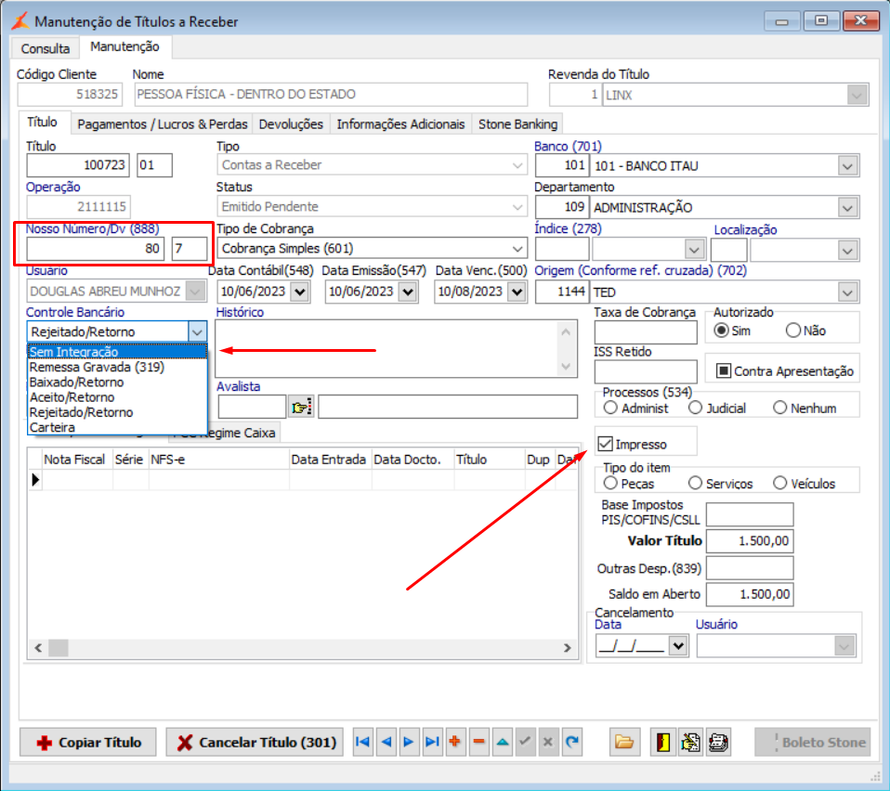The image size is (890, 791).
Task: Open the Avalista lookup hand icon
Action: [x=301, y=407]
